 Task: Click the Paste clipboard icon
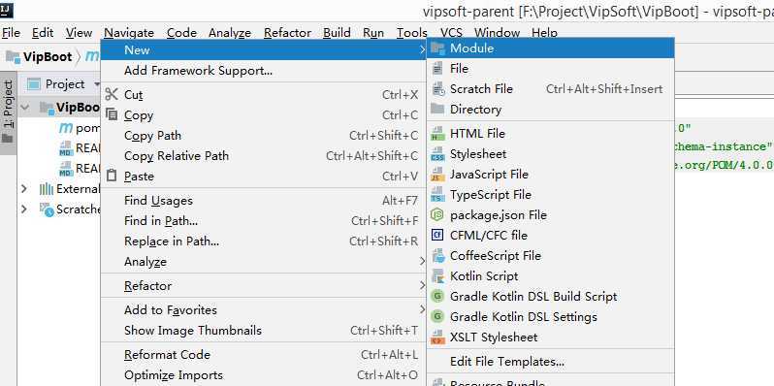point(113,176)
